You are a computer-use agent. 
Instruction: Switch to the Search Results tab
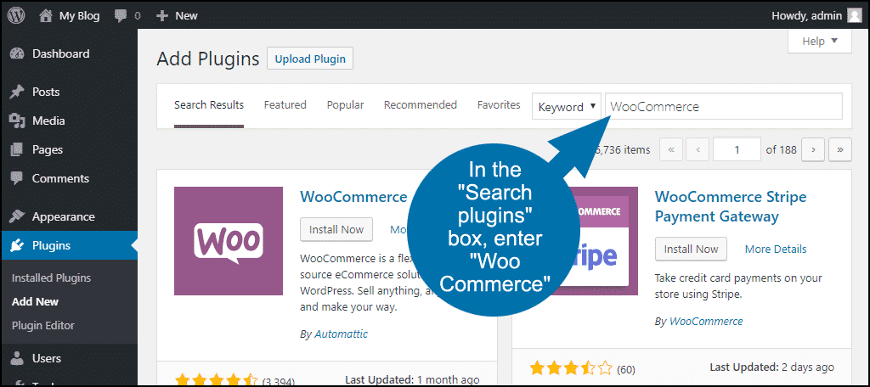point(209,105)
